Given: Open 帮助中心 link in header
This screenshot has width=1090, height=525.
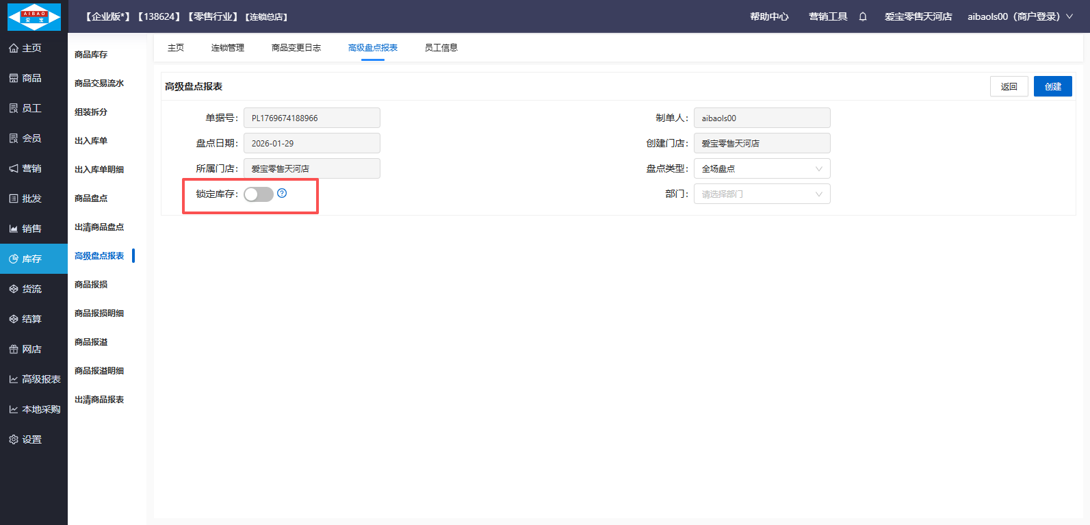Looking at the screenshot, I should click(769, 16).
